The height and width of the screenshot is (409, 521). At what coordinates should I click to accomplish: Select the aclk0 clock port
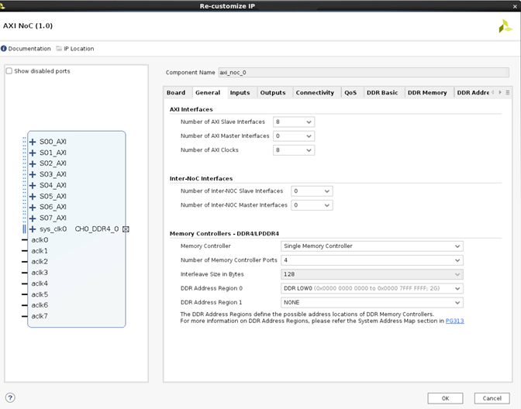40,240
